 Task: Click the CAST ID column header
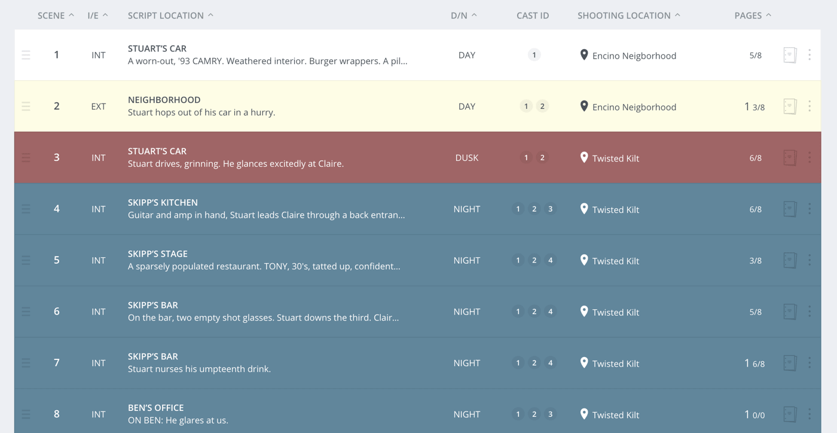point(533,16)
